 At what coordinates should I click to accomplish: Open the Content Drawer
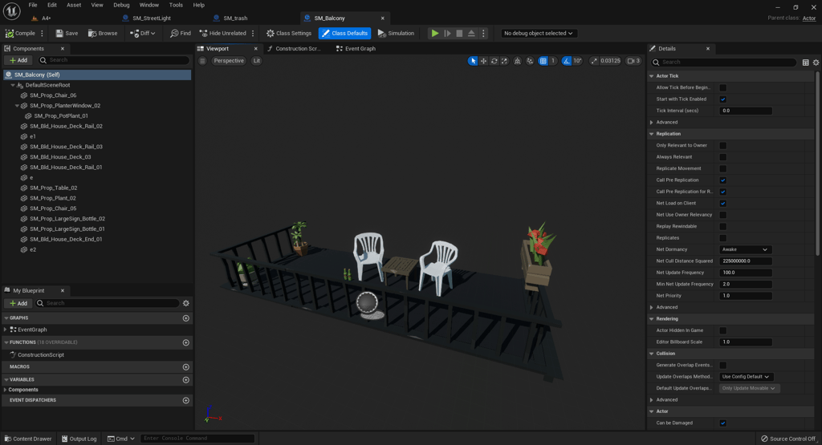click(27, 439)
